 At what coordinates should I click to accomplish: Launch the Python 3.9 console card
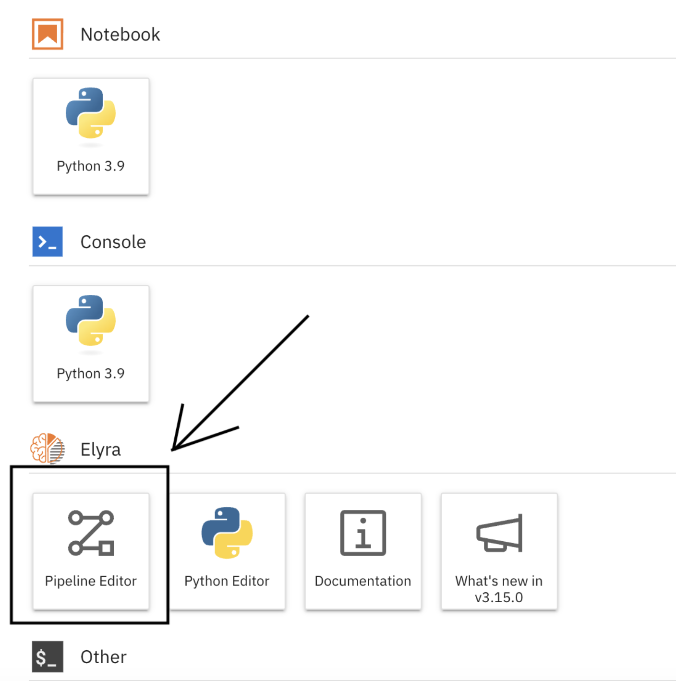click(91, 344)
